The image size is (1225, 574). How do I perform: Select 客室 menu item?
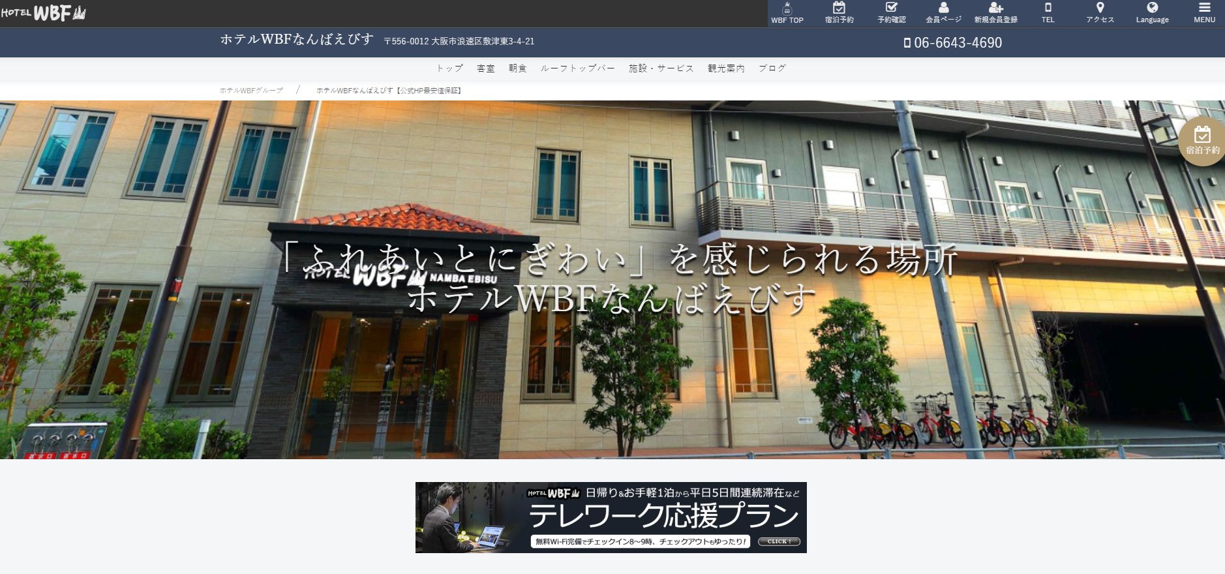[x=486, y=68]
